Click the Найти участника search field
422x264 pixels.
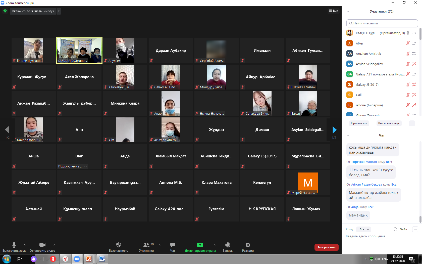coord(382,23)
